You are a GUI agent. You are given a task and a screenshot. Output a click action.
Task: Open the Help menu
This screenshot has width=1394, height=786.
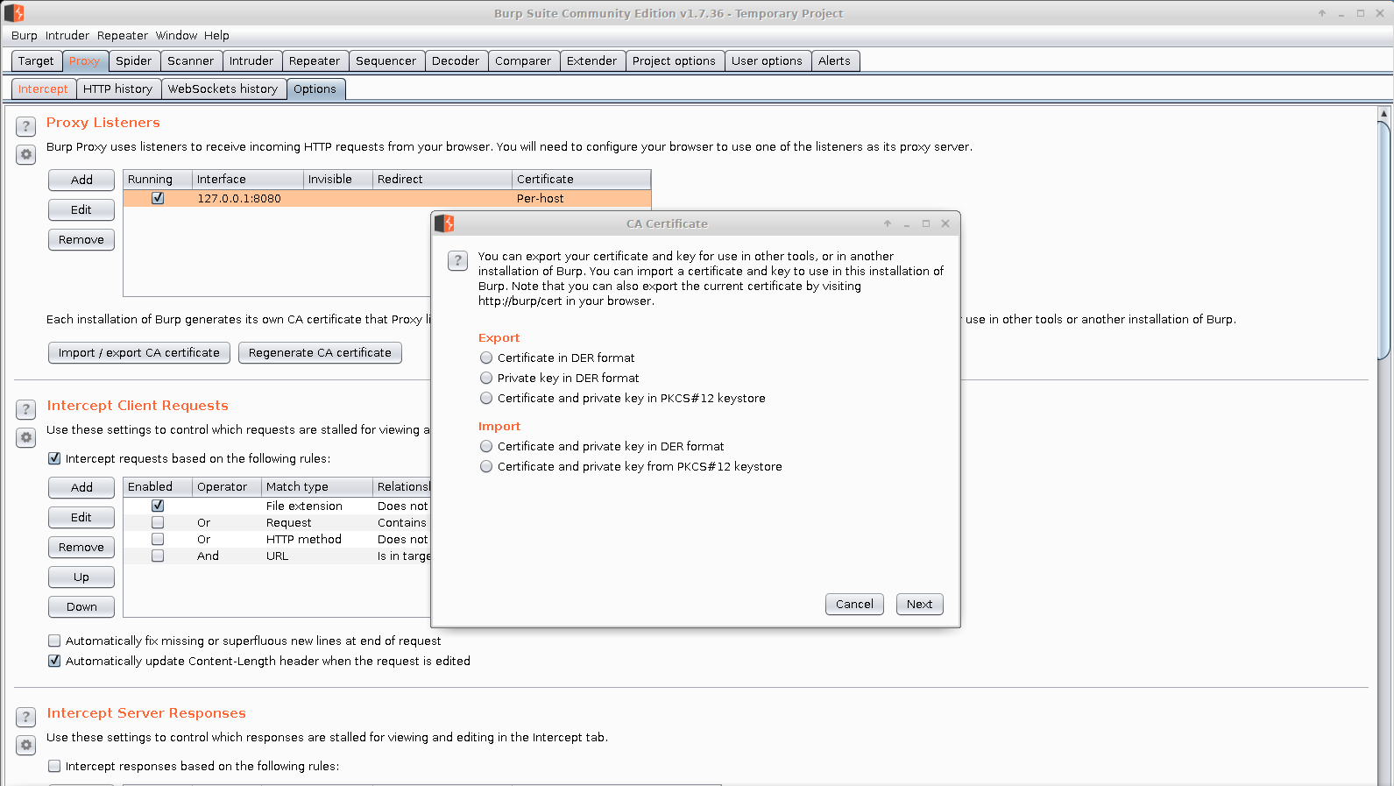coord(216,35)
